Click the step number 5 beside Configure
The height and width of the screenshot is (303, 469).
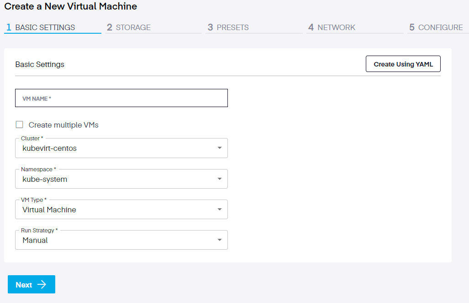tap(412, 27)
